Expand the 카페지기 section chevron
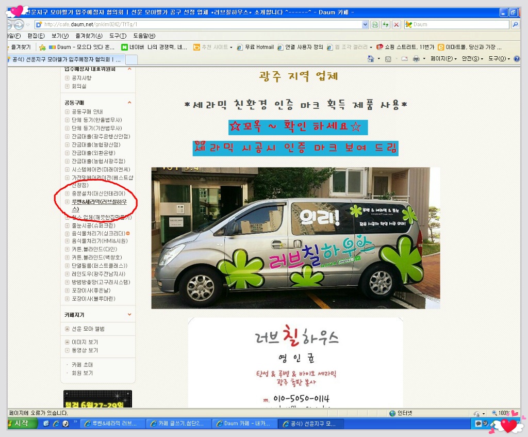The image size is (528, 437). tap(129, 314)
